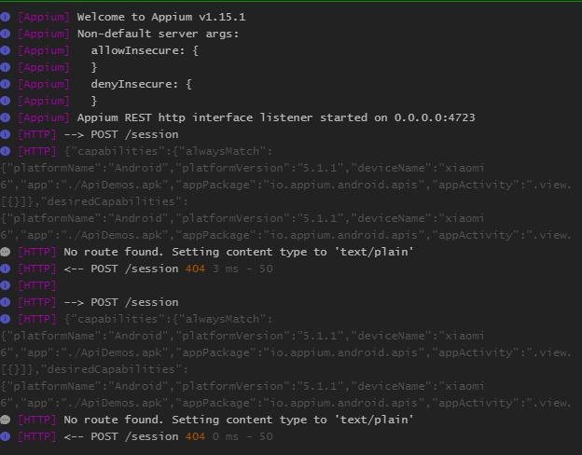Click info icon beside first --> POST /session

pyautogui.click(x=6, y=134)
